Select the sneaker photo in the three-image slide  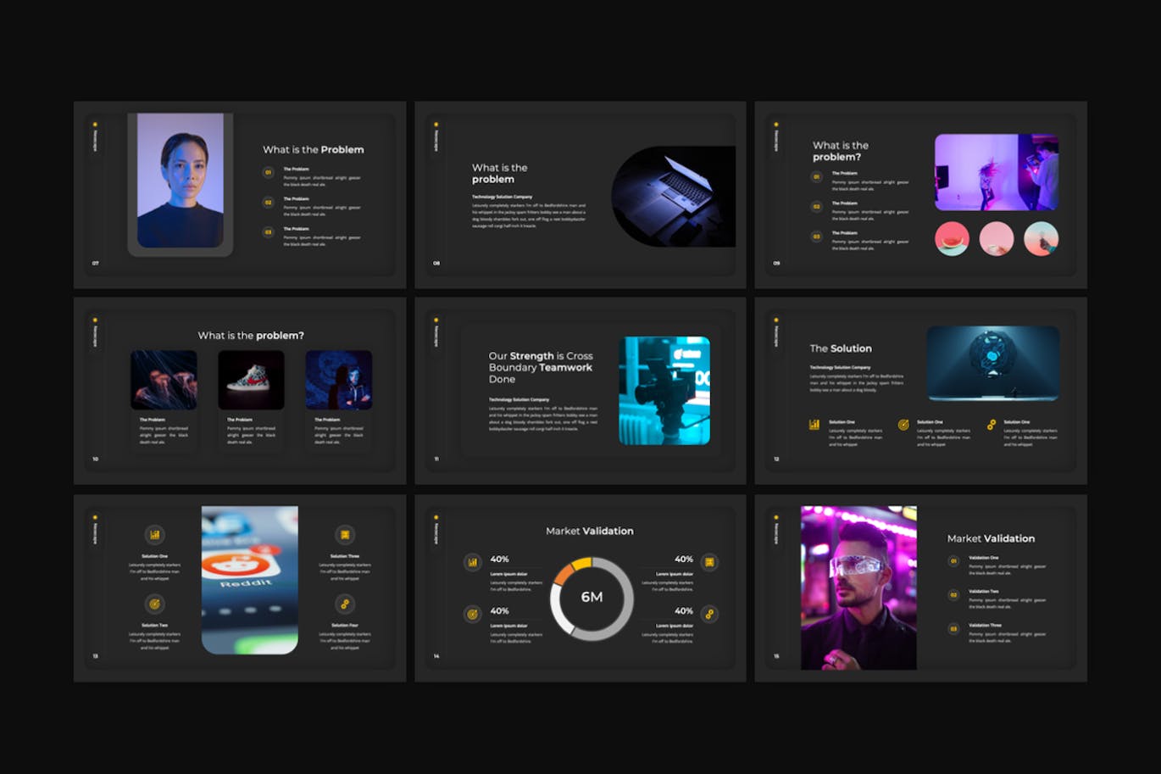tap(251, 380)
